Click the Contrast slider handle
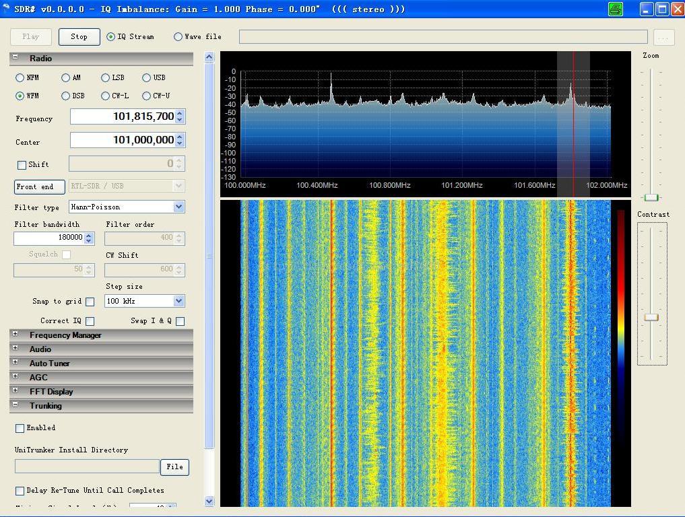 coord(651,317)
